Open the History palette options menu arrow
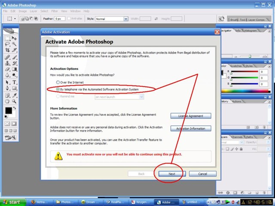The image size is (275, 206). point(269,102)
